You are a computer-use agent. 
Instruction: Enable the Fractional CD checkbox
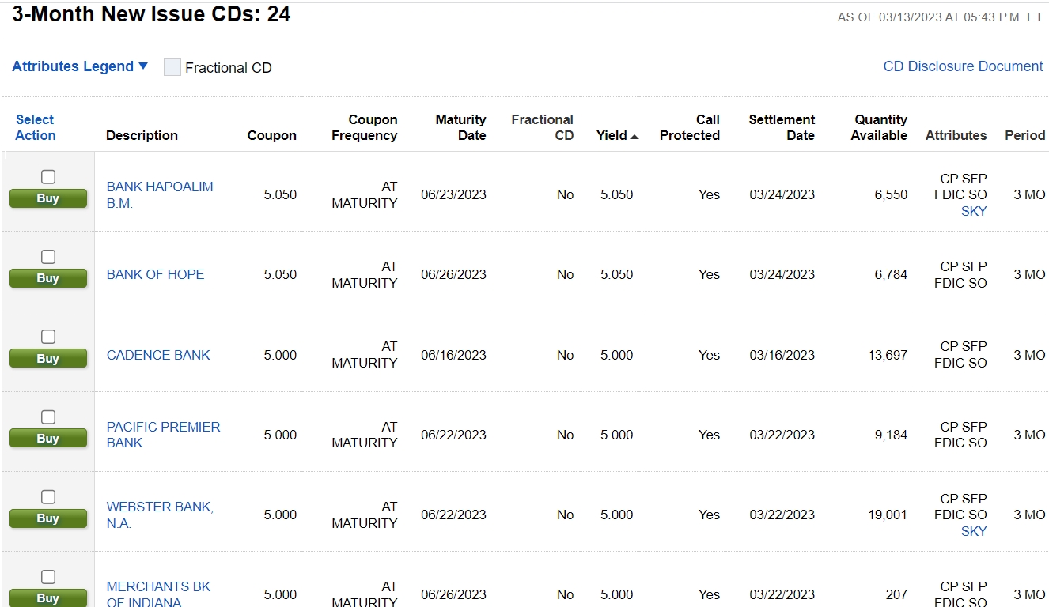point(172,67)
